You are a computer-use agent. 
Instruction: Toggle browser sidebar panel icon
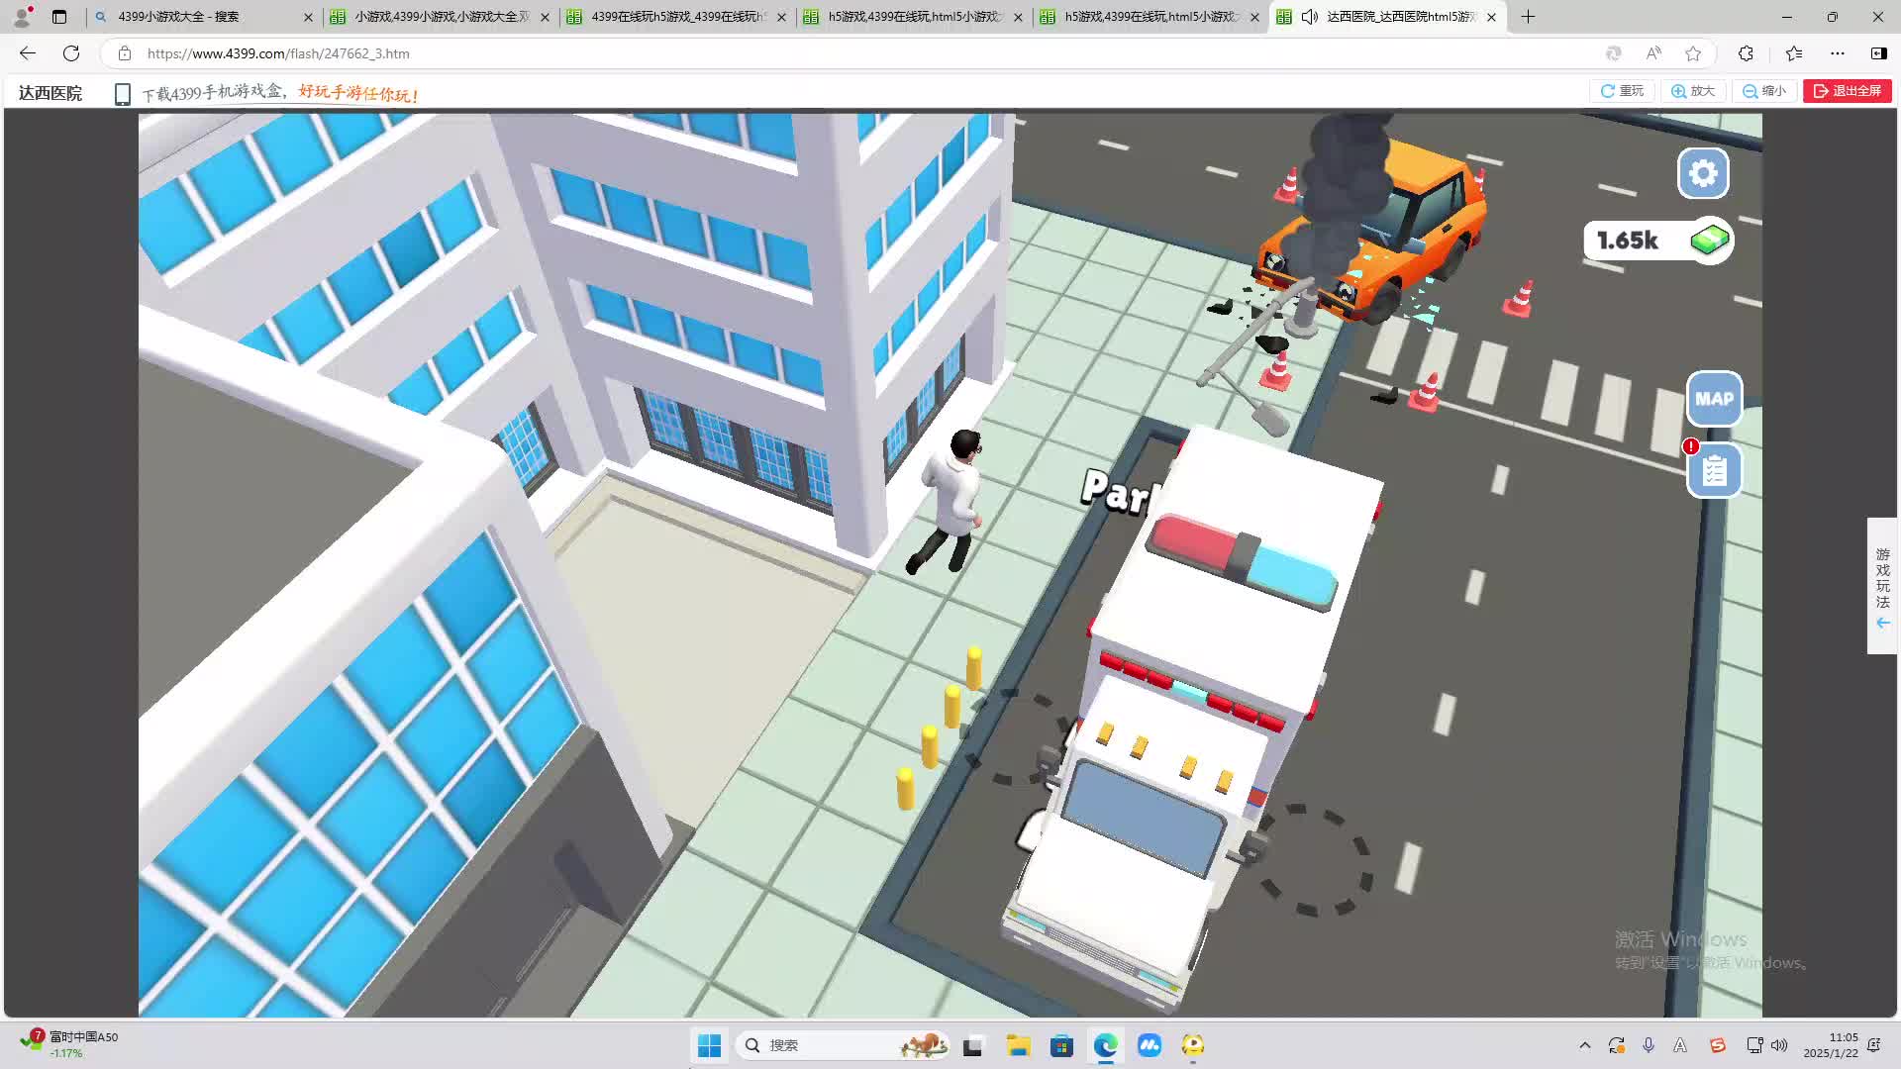point(1878,53)
